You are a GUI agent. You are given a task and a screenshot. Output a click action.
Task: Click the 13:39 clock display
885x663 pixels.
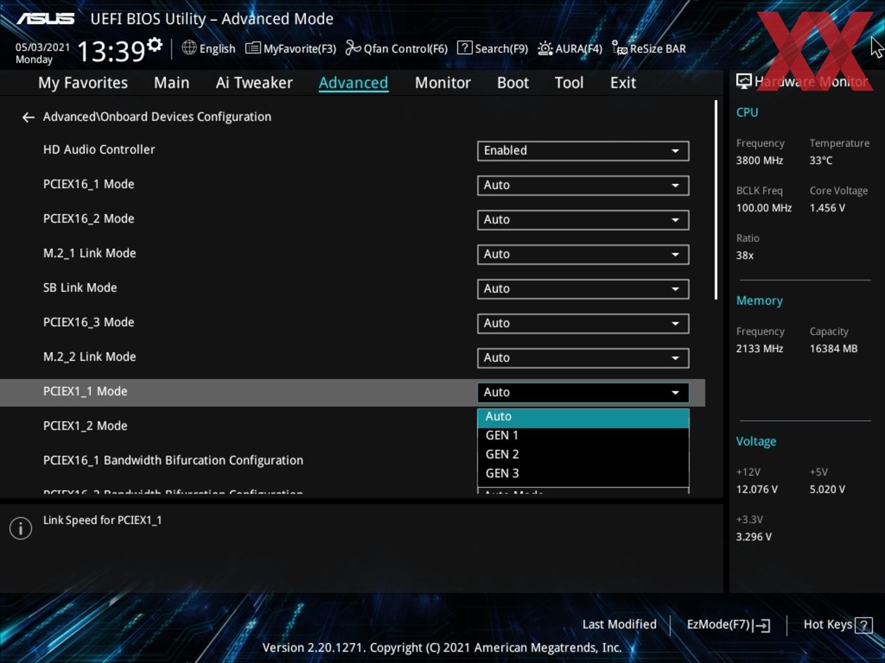pos(111,51)
